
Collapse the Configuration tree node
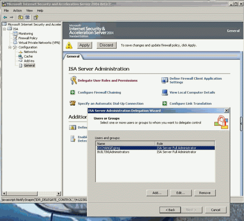coord(10,47)
